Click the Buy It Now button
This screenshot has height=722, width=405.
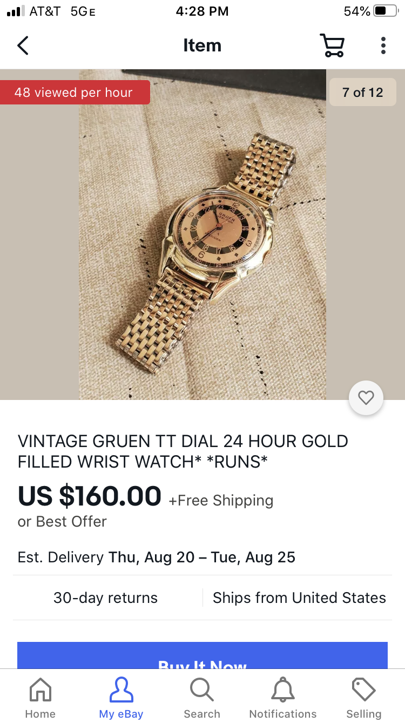coord(202,655)
